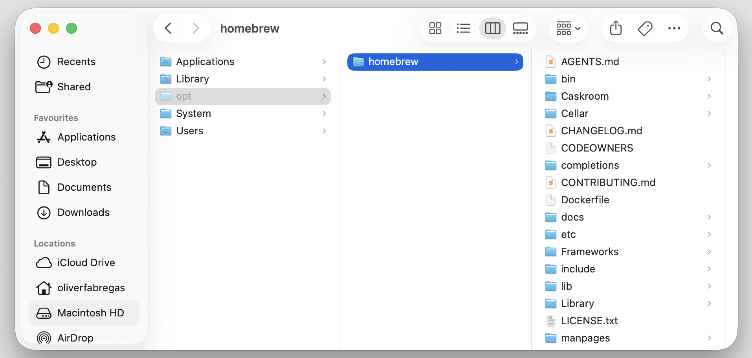Image resolution: width=752 pixels, height=358 pixels.
Task: Click the etc folder icon
Action: [551, 234]
